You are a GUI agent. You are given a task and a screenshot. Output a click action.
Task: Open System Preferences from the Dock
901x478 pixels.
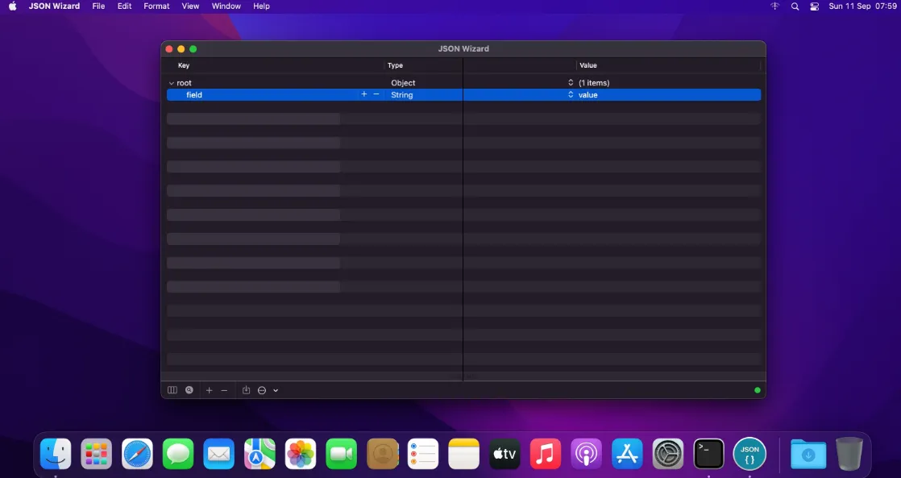coord(668,454)
